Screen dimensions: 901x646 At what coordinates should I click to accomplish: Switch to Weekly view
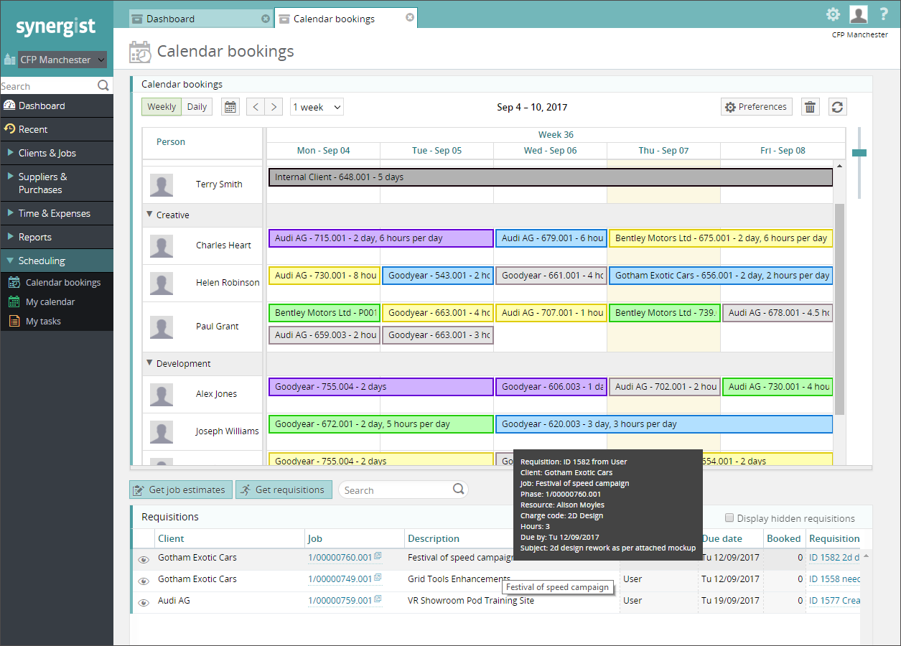(162, 107)
